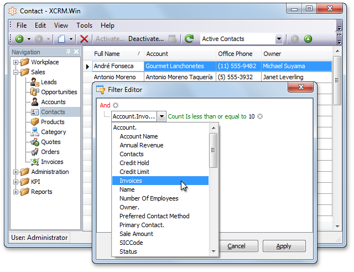This screenshot has width=354, height=272.
Task: Expand the Workplace folder node
Action: [15, 62]
